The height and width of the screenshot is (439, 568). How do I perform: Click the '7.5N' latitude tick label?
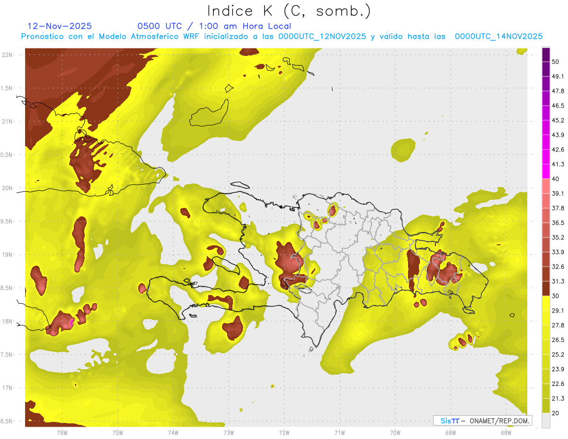(7, 355)
